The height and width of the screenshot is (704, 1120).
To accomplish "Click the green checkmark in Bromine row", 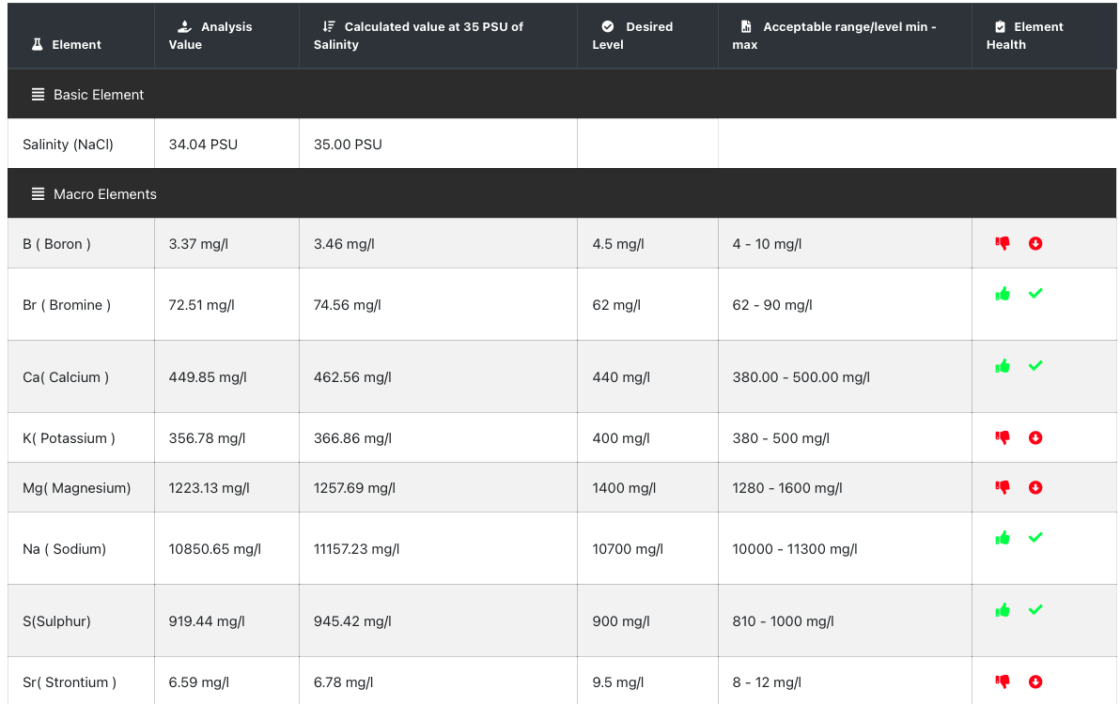I will (1035, 293).
